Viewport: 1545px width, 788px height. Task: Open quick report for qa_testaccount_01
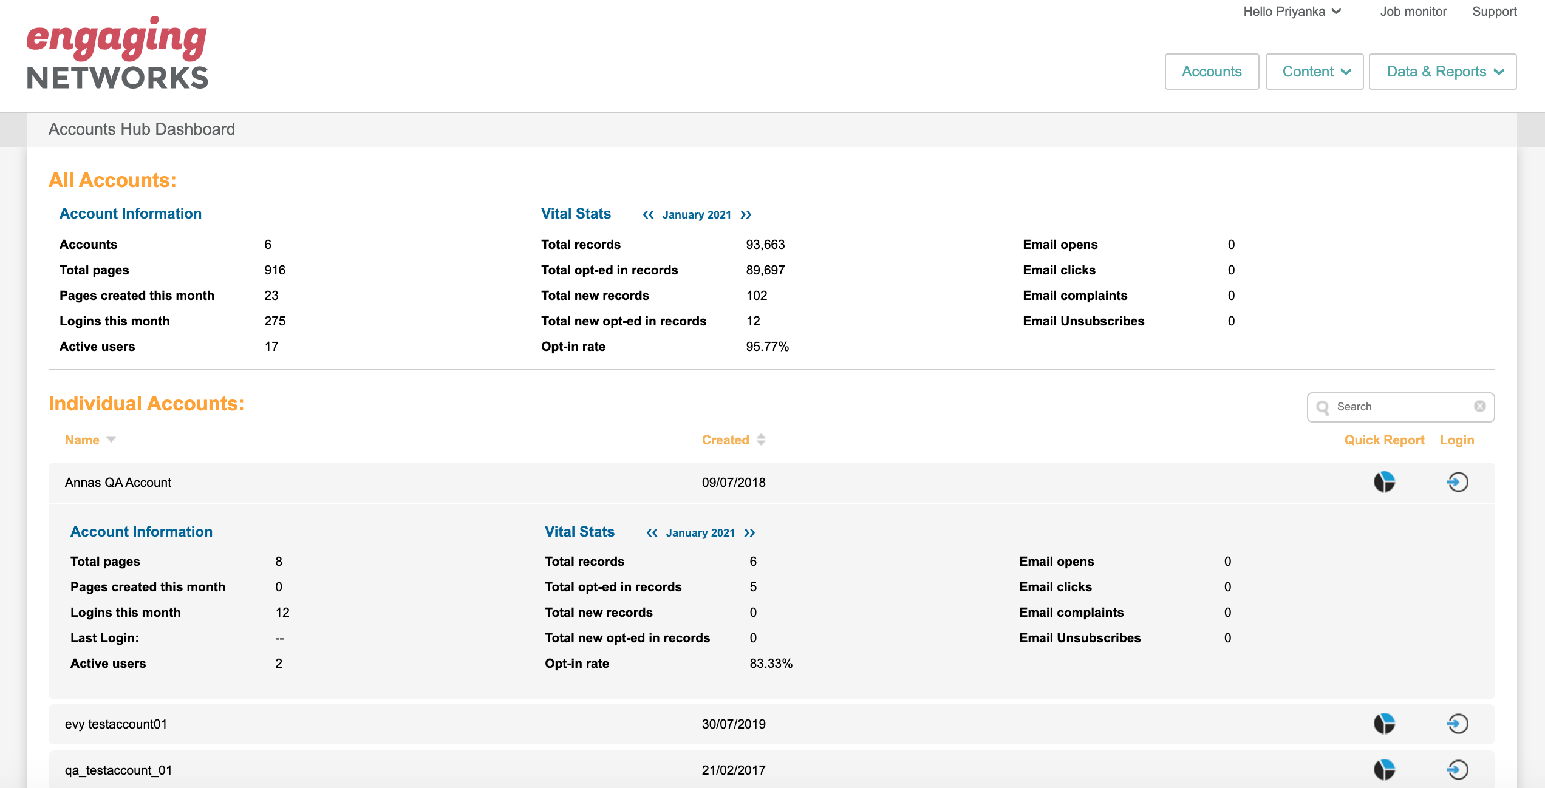point(1384,770)
